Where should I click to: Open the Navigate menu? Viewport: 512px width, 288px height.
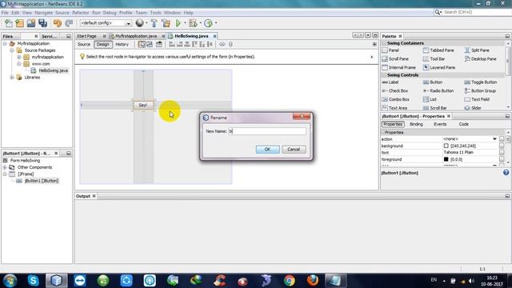pyautogui.click(x=44, y=13)
